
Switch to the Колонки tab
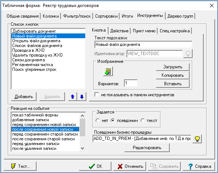(x=51, y=16)
